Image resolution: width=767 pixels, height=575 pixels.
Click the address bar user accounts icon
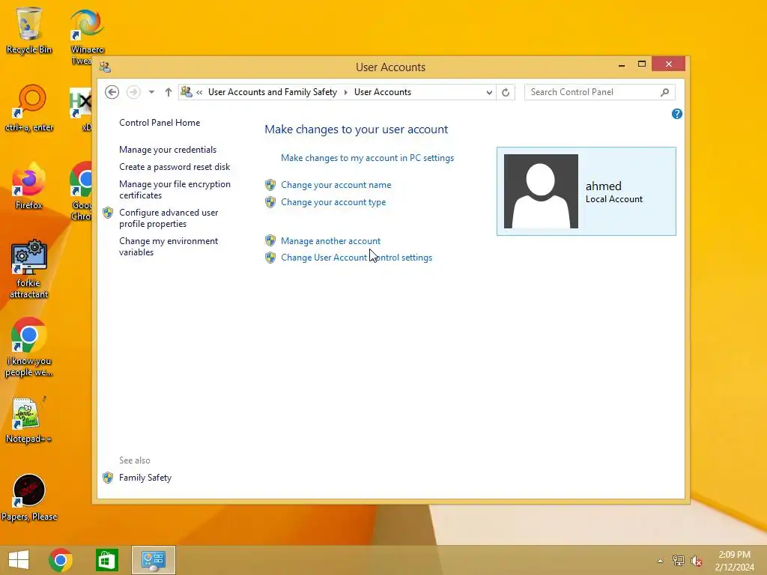(187, 91)
